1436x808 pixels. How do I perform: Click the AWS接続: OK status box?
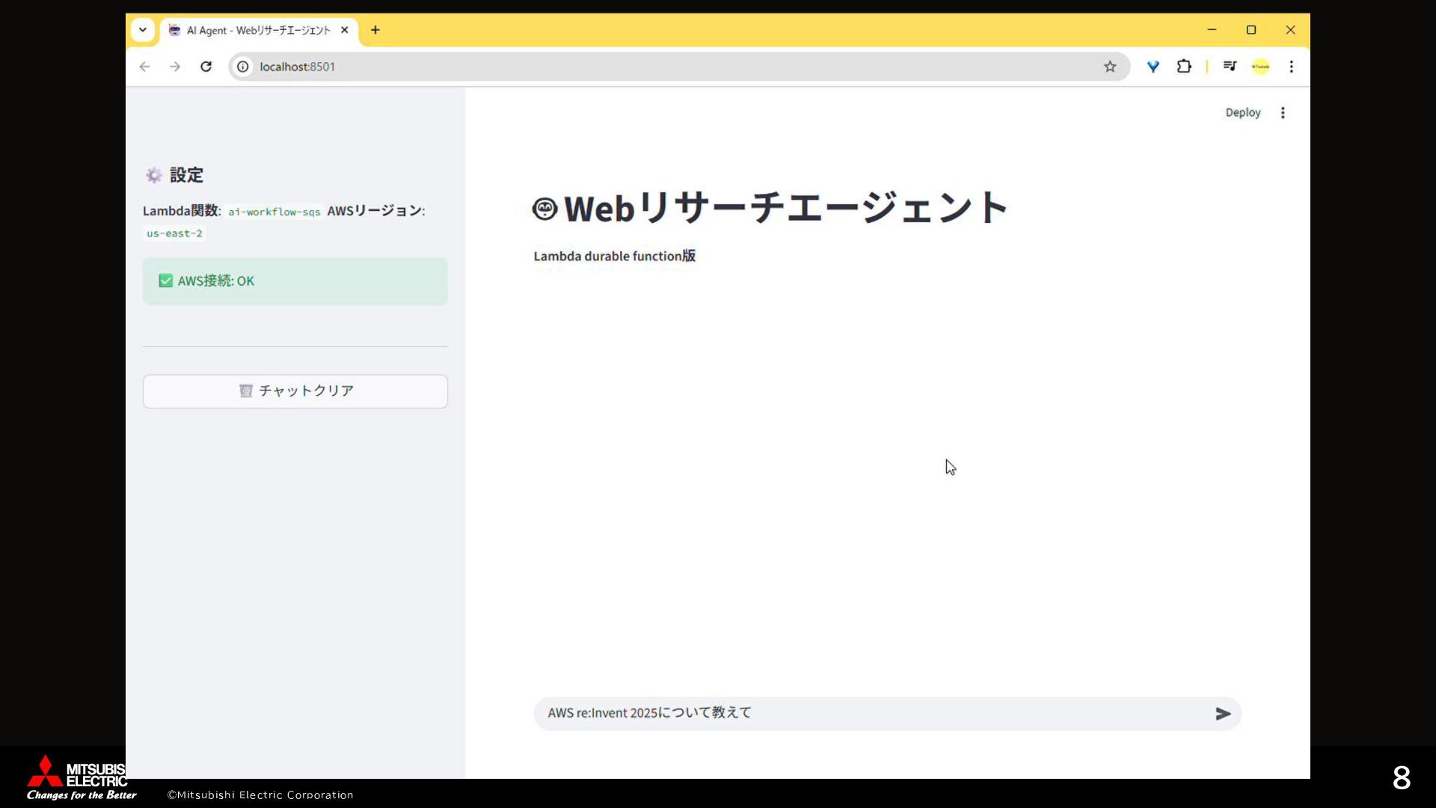pyautogui.click(x=295, y=281)
